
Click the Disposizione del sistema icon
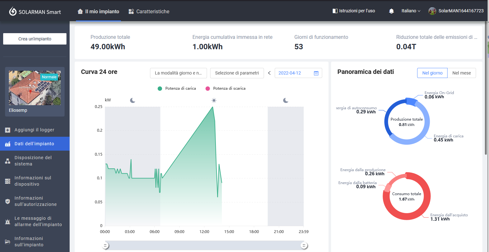coord(8,161)
